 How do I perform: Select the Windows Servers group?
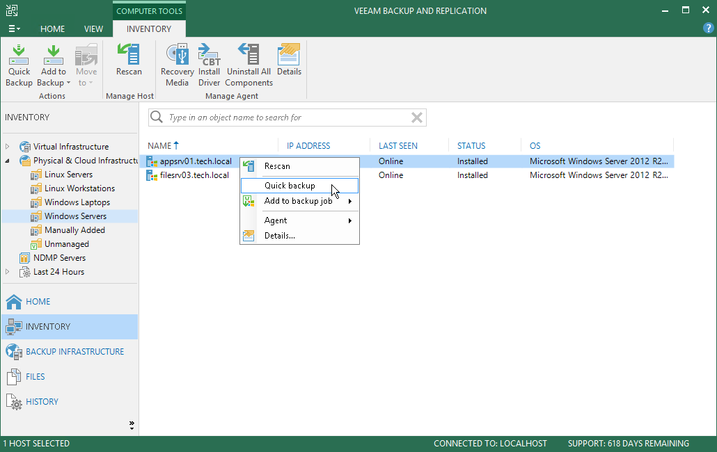[75, 216]
